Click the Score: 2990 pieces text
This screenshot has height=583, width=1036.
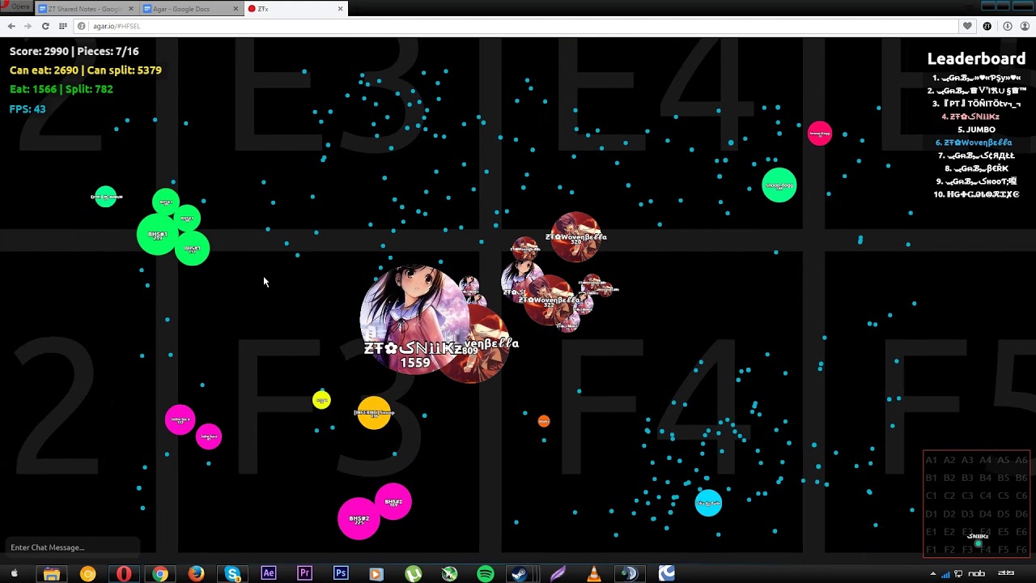click(74, 51)
